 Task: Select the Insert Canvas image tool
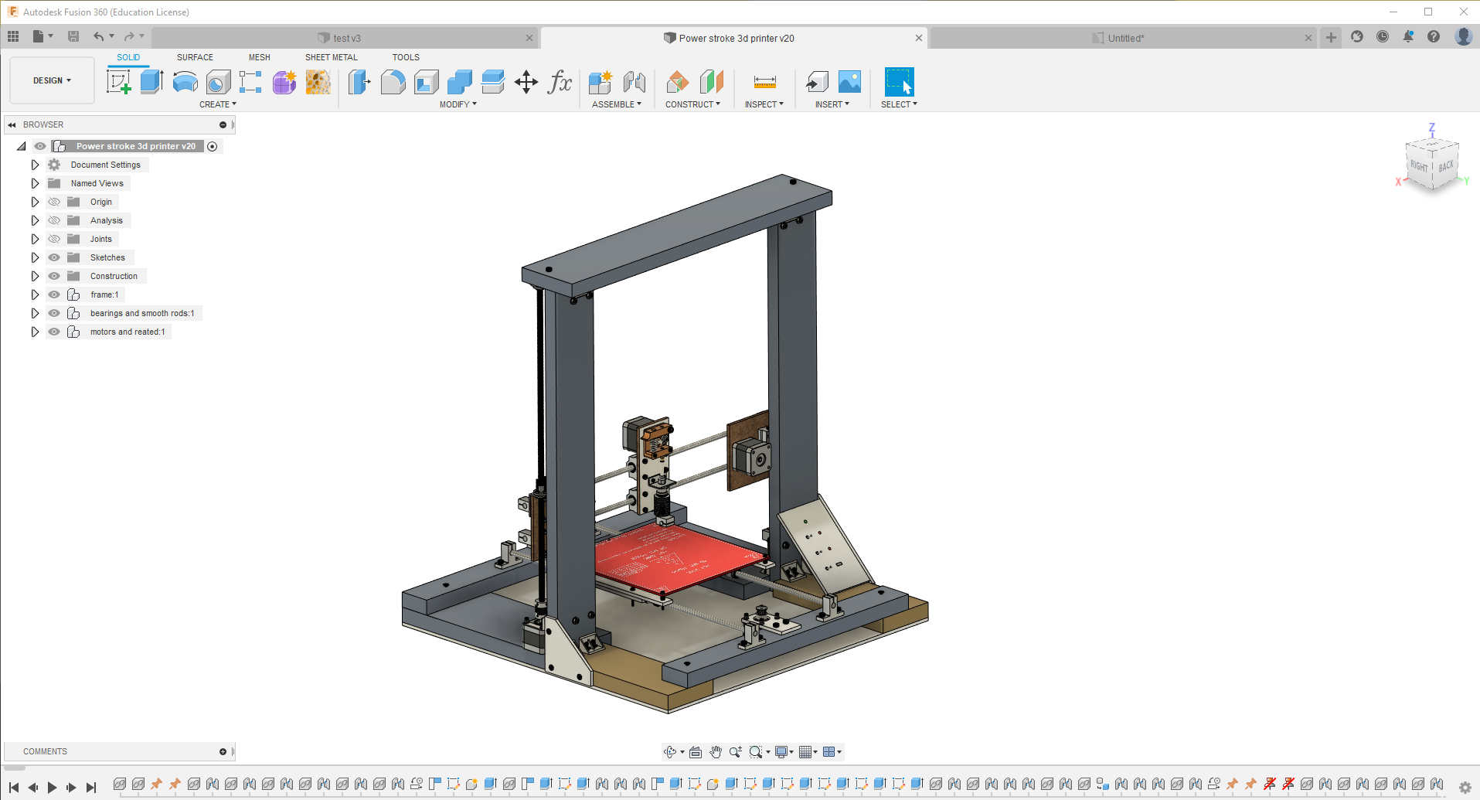click(x=849, y=82)
